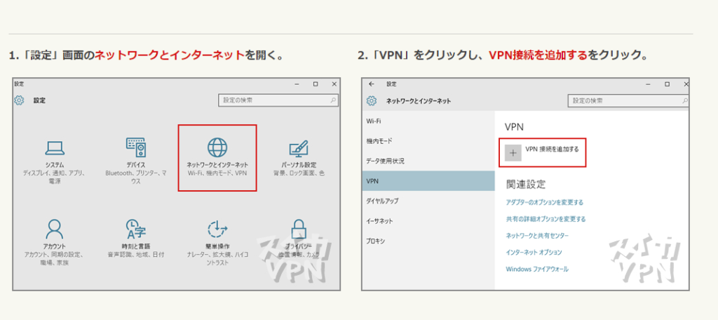
Task: Click red ネットワークとインターネット text in step 1
Action: coord(169,55)
